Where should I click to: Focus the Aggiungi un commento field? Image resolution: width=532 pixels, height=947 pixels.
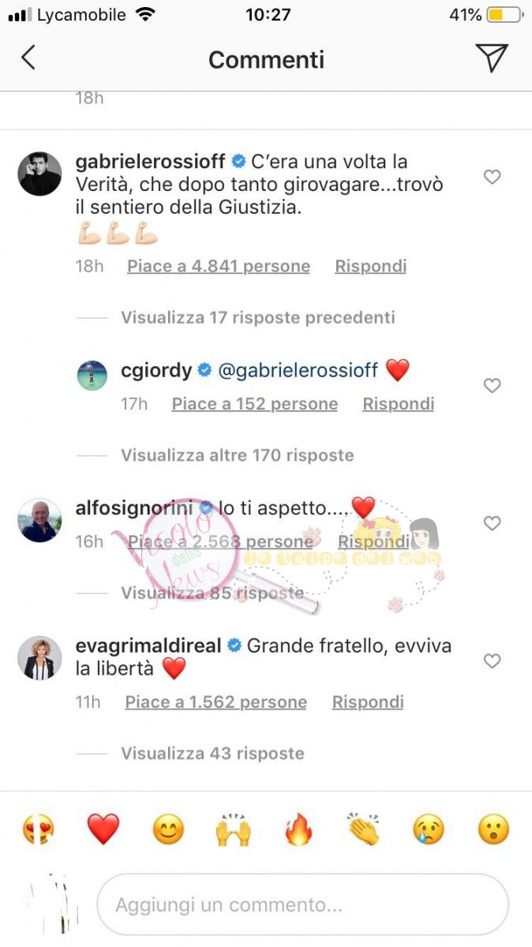302,904
